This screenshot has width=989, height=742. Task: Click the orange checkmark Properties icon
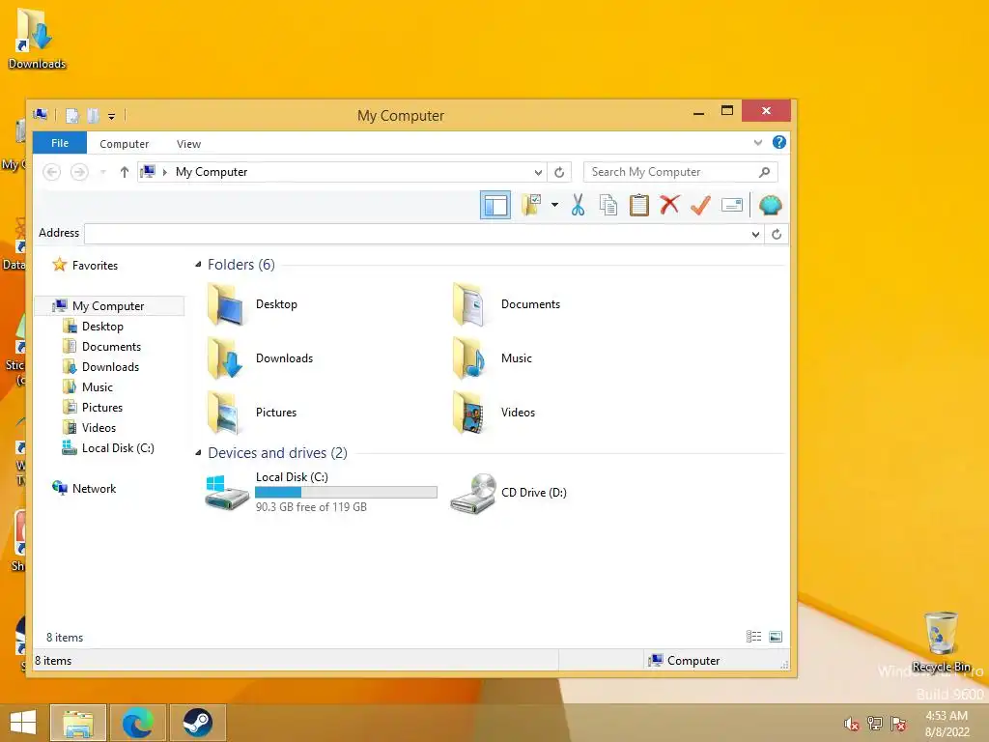[700, 205]
